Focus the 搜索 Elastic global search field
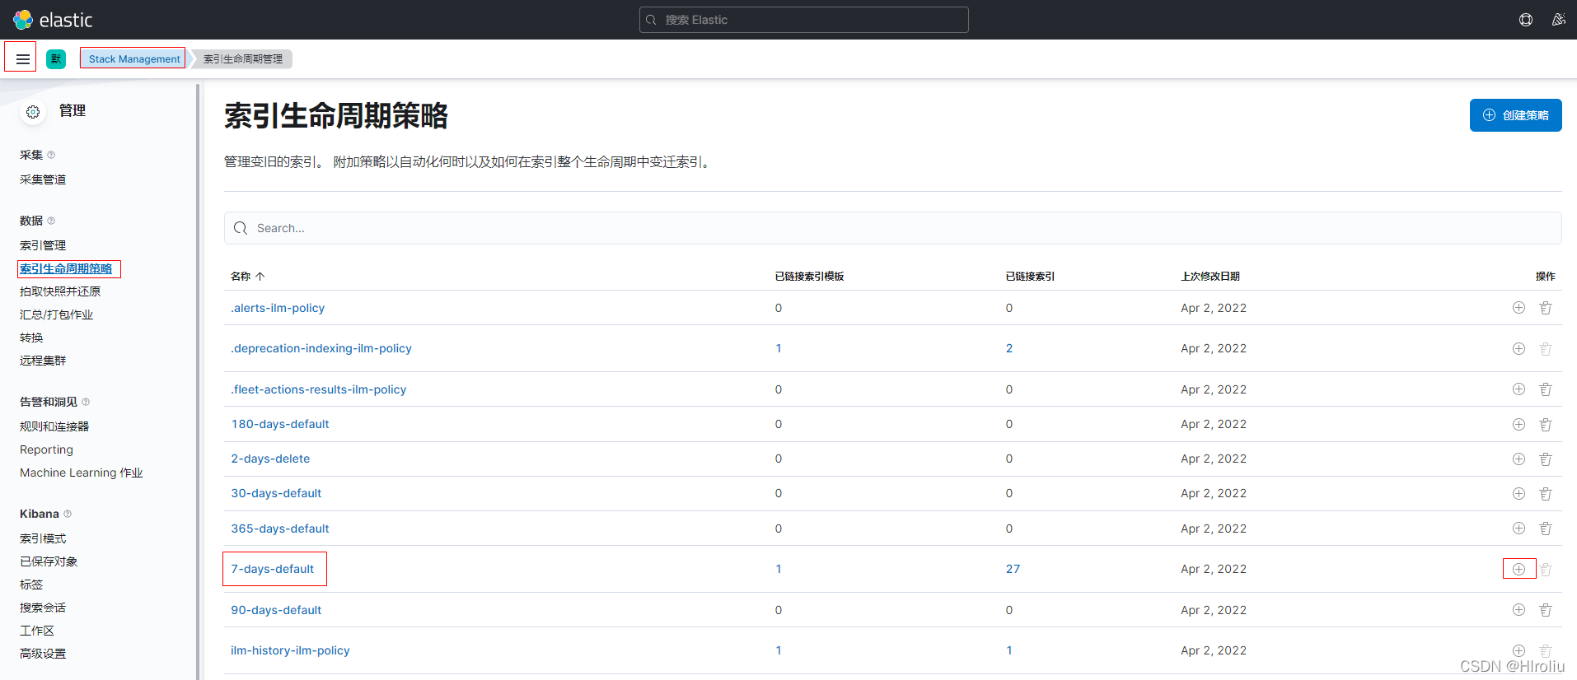Viewport: 1577px width, 680px height. [803, 20]
